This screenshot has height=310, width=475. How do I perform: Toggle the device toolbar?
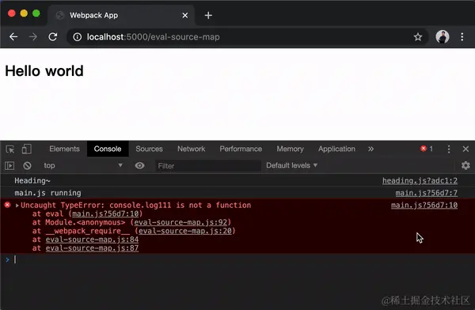pos(26,149)
